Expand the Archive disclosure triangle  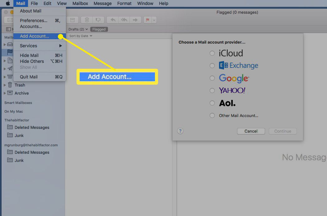point(5,93)
